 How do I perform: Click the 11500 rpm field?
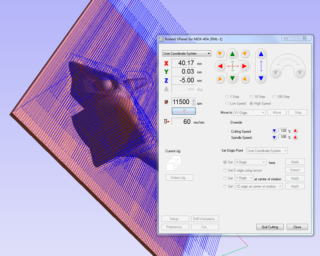coord(181,102)
